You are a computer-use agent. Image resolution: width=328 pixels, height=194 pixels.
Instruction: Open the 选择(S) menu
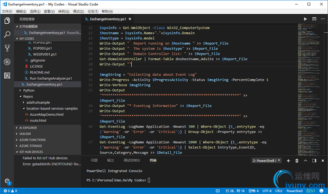click(x=35, y=11)
